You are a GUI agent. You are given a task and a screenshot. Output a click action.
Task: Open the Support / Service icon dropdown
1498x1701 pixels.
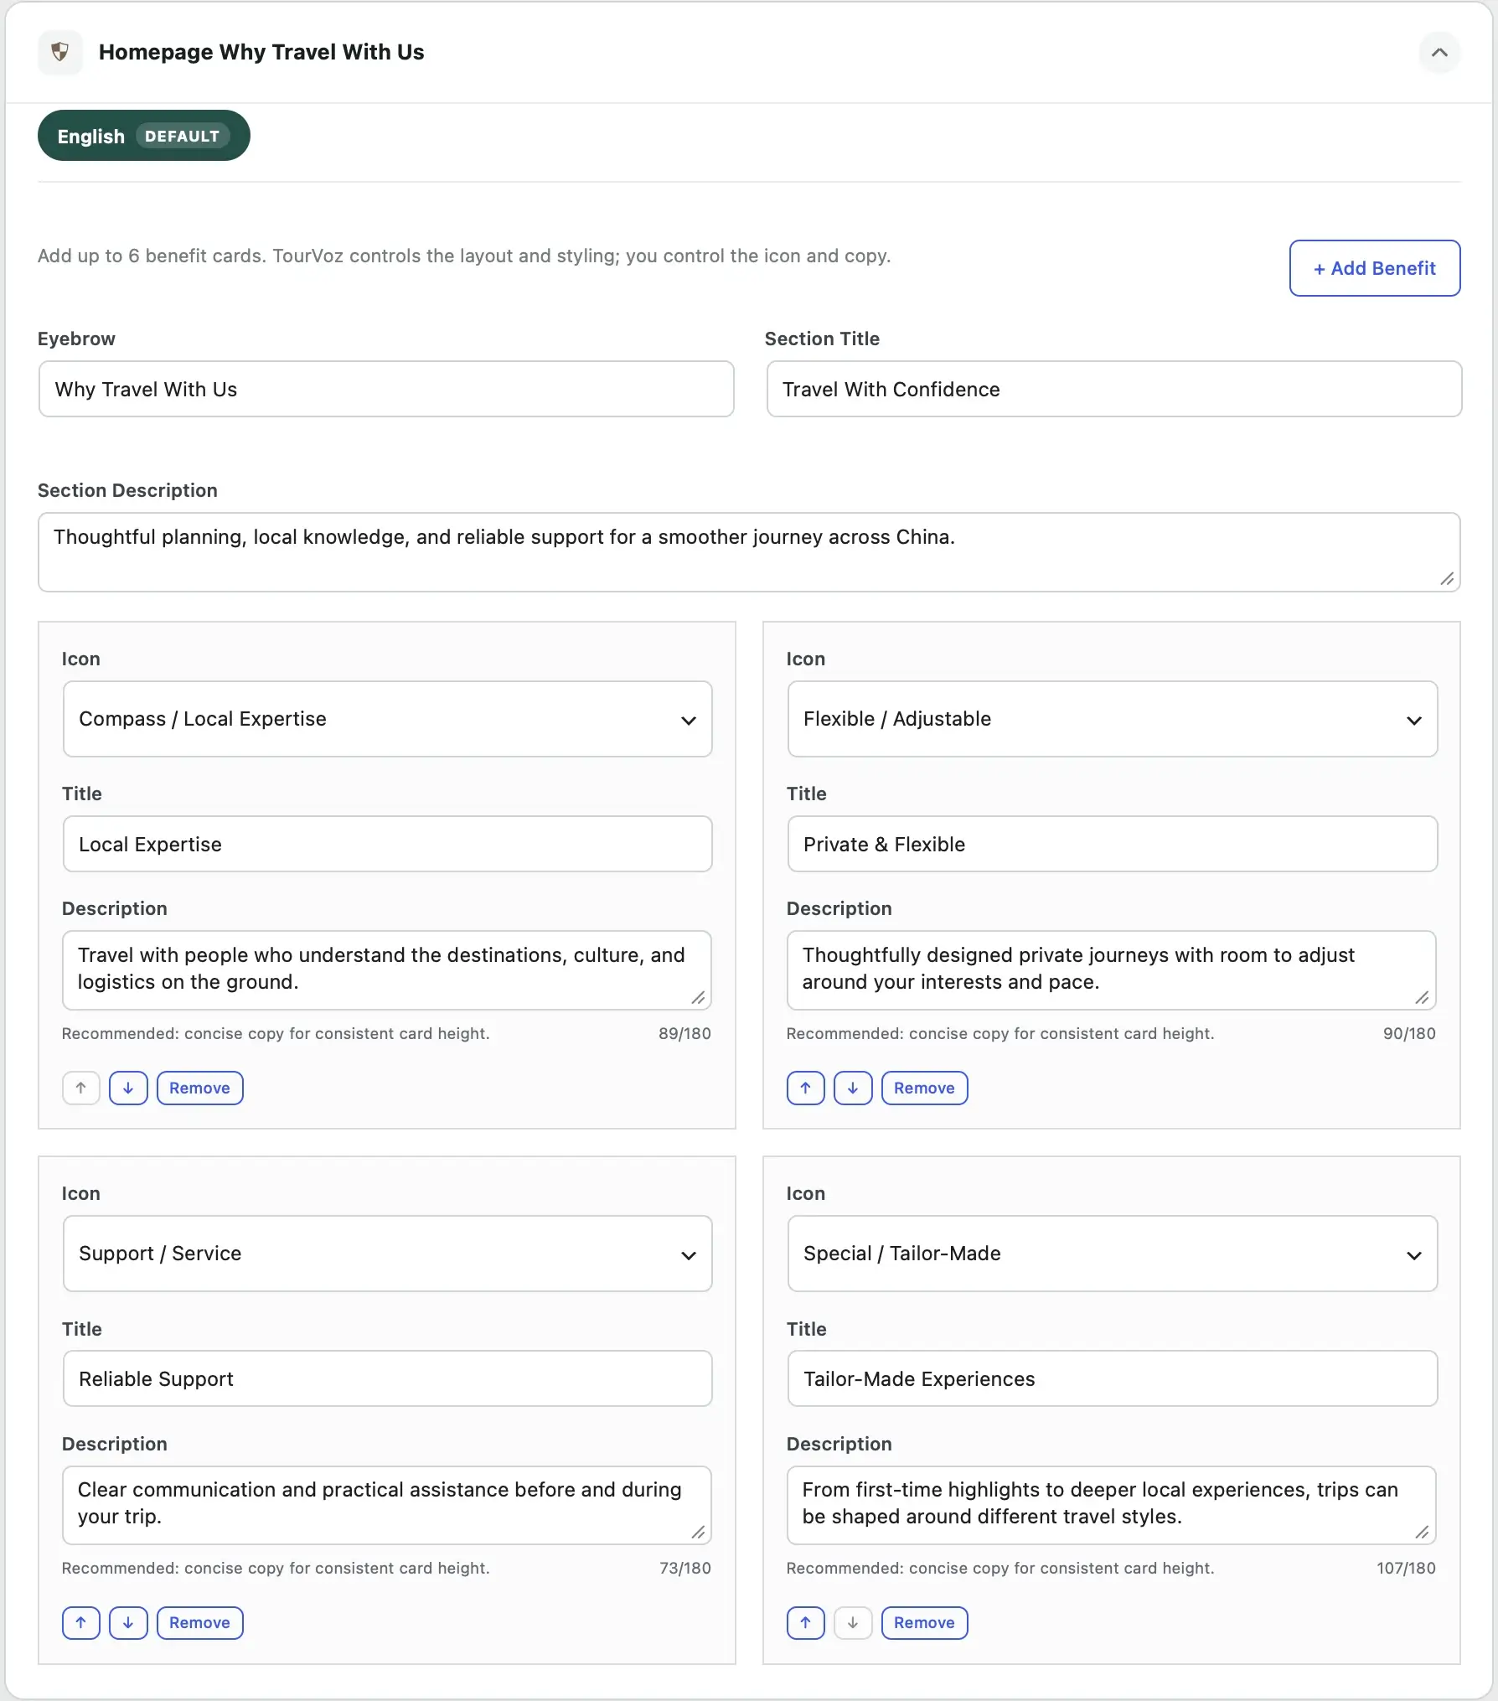pyautogui.click(x=388, y=1254)
